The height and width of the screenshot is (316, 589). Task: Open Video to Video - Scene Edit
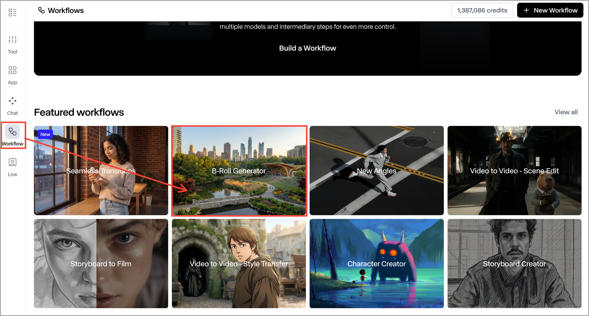514,171
